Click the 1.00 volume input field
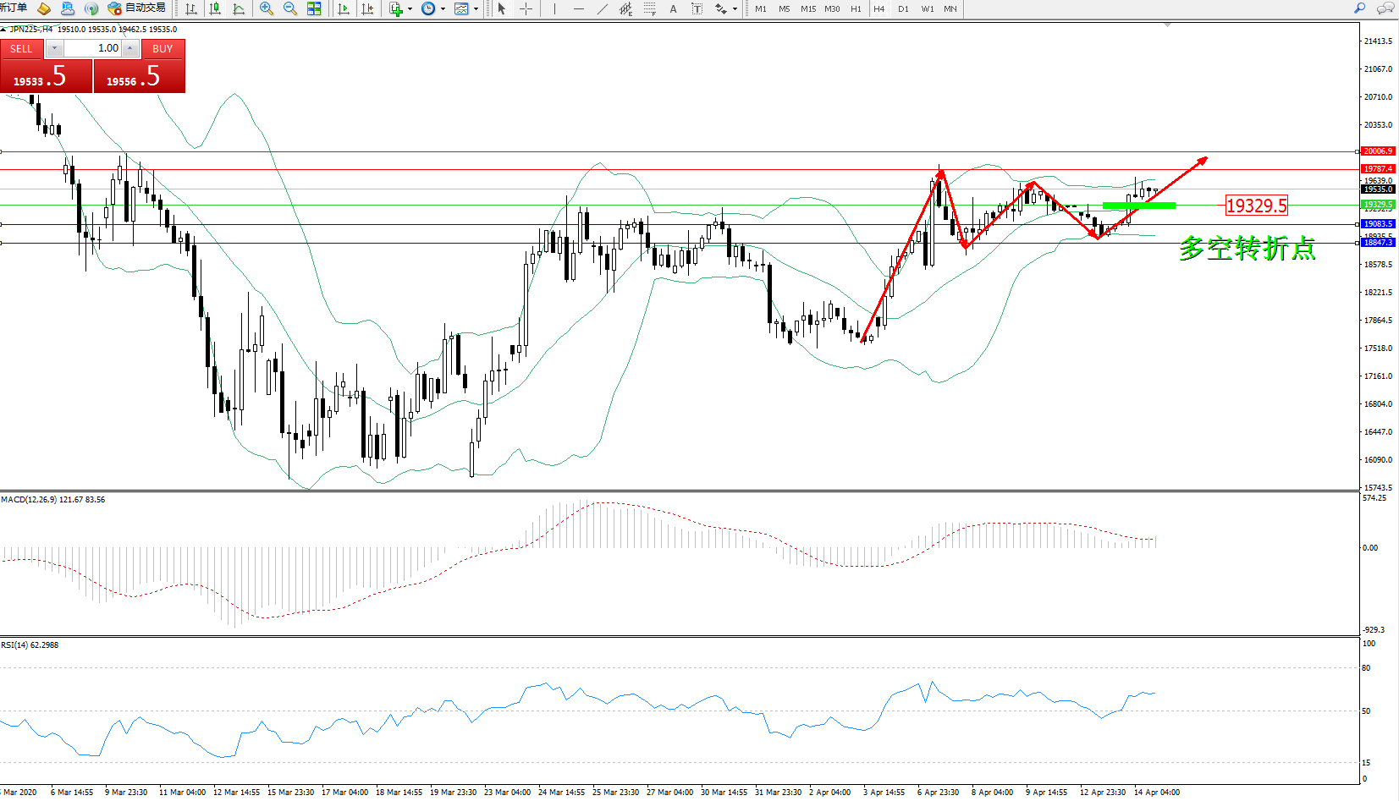1399x801 pixels. pyautogui.click(x=92, y=48)
